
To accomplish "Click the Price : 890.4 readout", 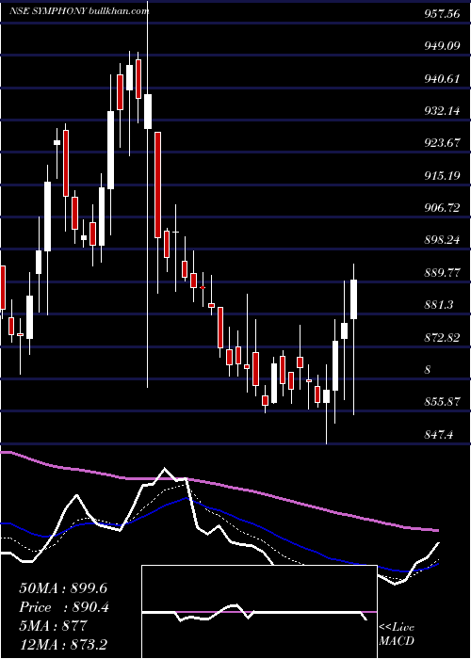I will (x=64, y=607).
